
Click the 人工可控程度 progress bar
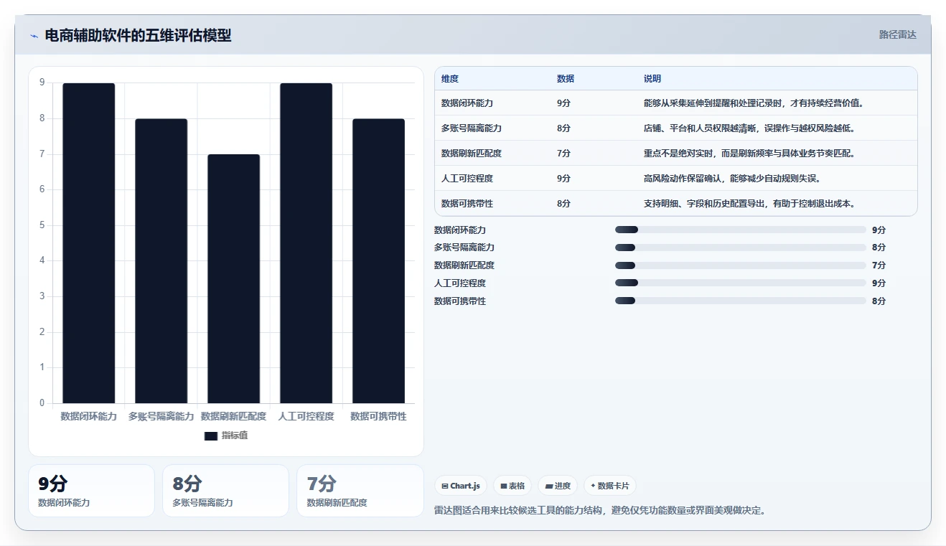point(741,283)
